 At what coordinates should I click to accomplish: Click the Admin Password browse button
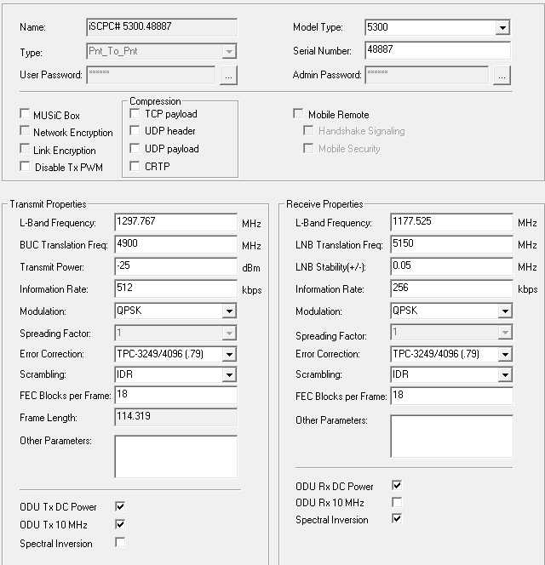click(x=502, y=76)
